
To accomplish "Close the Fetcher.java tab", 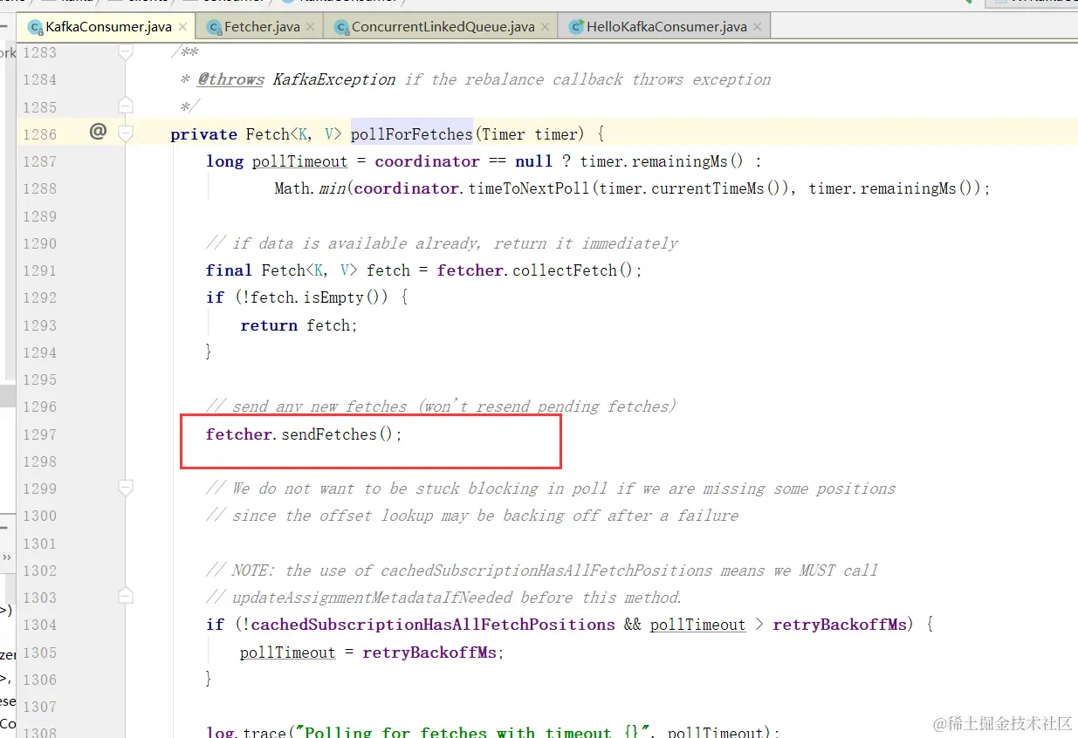I will [309, 27].
